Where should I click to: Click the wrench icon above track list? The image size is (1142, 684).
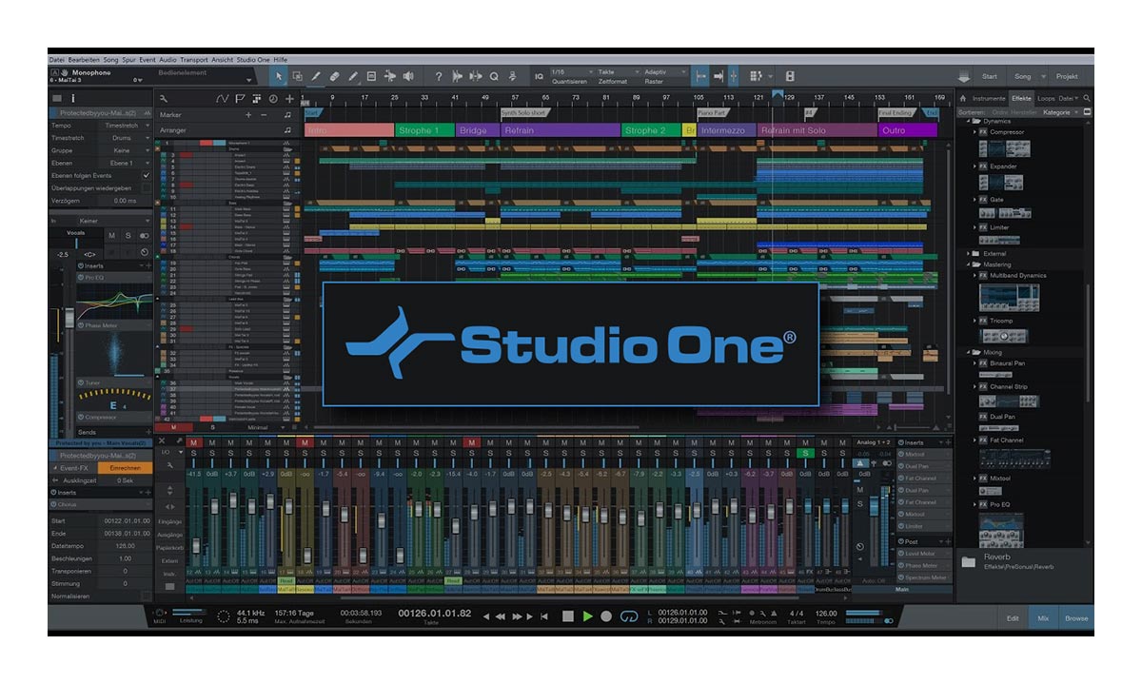pos(164,99)
